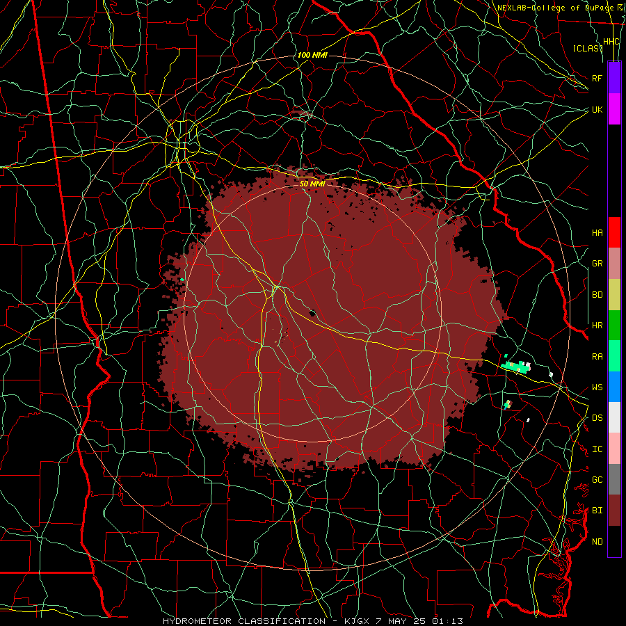Click the tiny cyan echo at blob's west edge
This screenshot has height=626, width=626.
[182, 280]
